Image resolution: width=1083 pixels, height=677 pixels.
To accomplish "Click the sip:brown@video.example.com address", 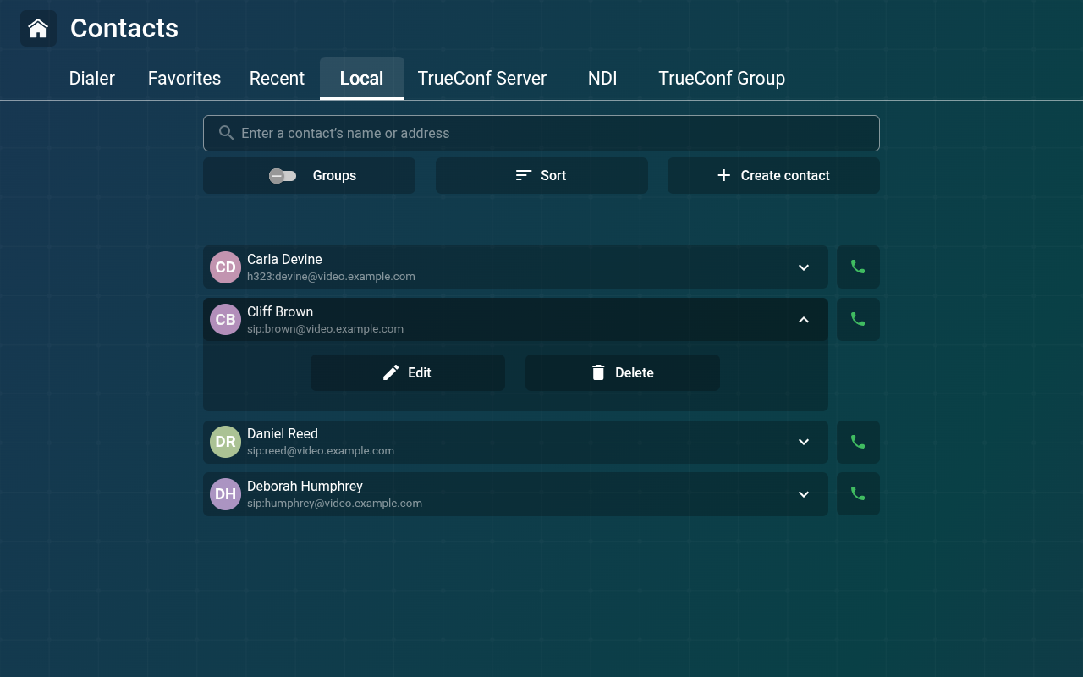I will 325,329.
